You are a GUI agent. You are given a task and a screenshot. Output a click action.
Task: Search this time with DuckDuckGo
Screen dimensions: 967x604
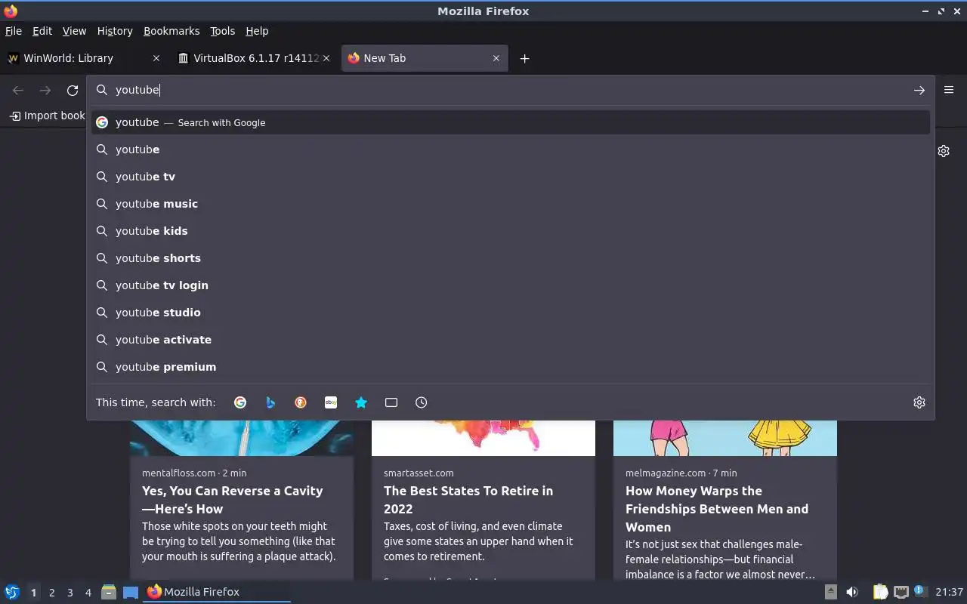pos(301,402)
